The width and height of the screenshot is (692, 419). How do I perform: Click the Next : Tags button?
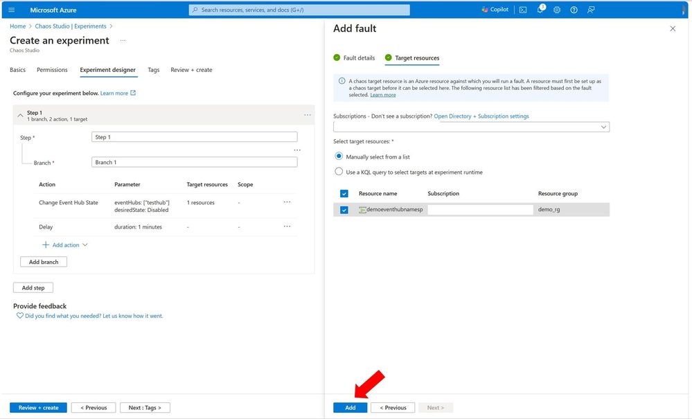tap(145, 407)
